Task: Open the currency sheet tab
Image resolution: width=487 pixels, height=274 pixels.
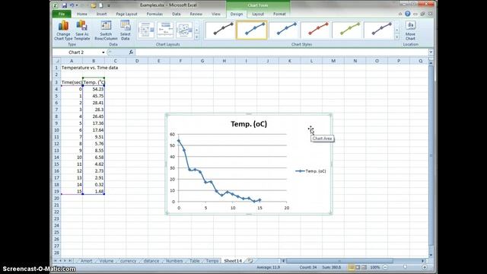Action: point(128,261)
